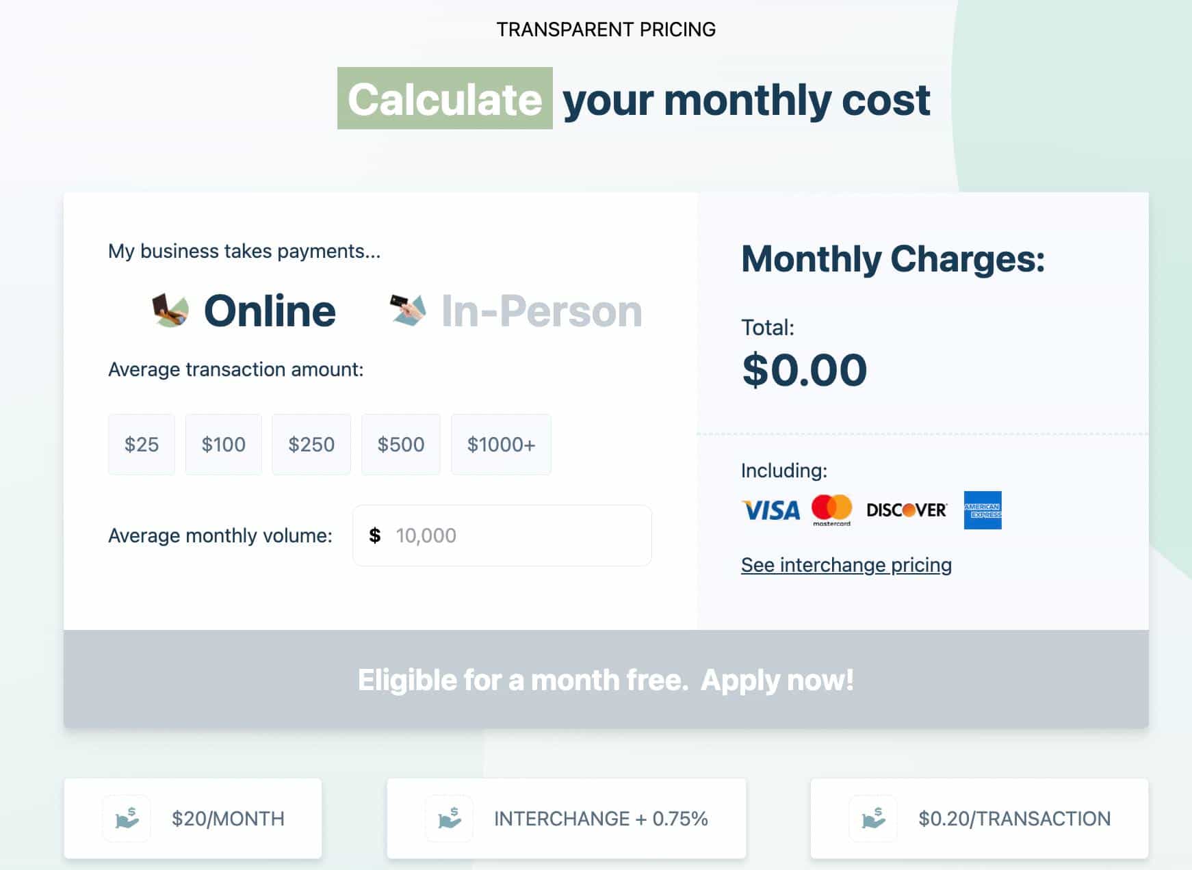Image resolution: width=1192 pixels, height=870 pixels.
Task: Click the Interchange + 0.75% hand-coin icon
Action: 450,818
